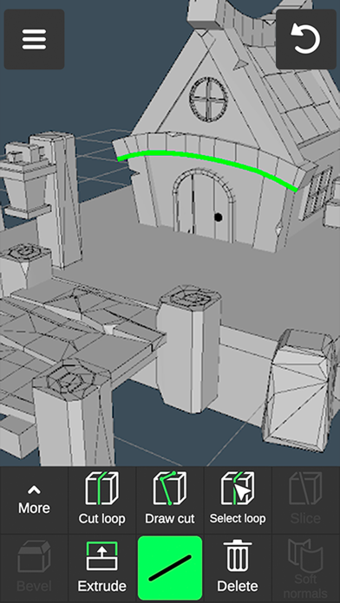
Task: Tap the undo arrow button
Action: pyautogui.click(x=305, y=39)
